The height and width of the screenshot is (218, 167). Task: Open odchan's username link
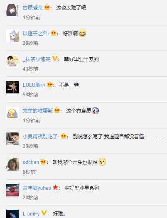pos(31,162)
